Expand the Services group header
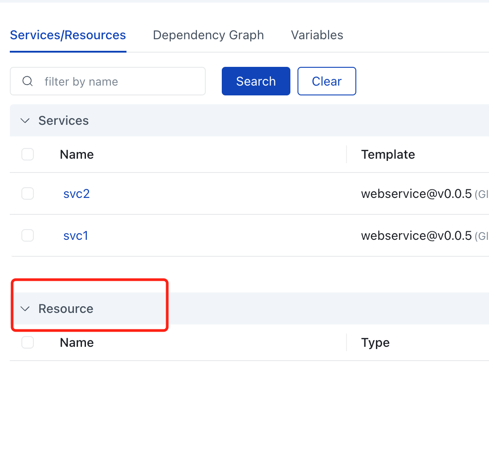 pos(64,120)
